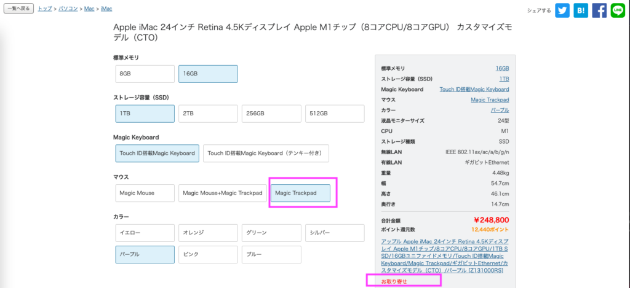Select Magic Keyboard テンキー付き option
630x288 pixels.
266,154
